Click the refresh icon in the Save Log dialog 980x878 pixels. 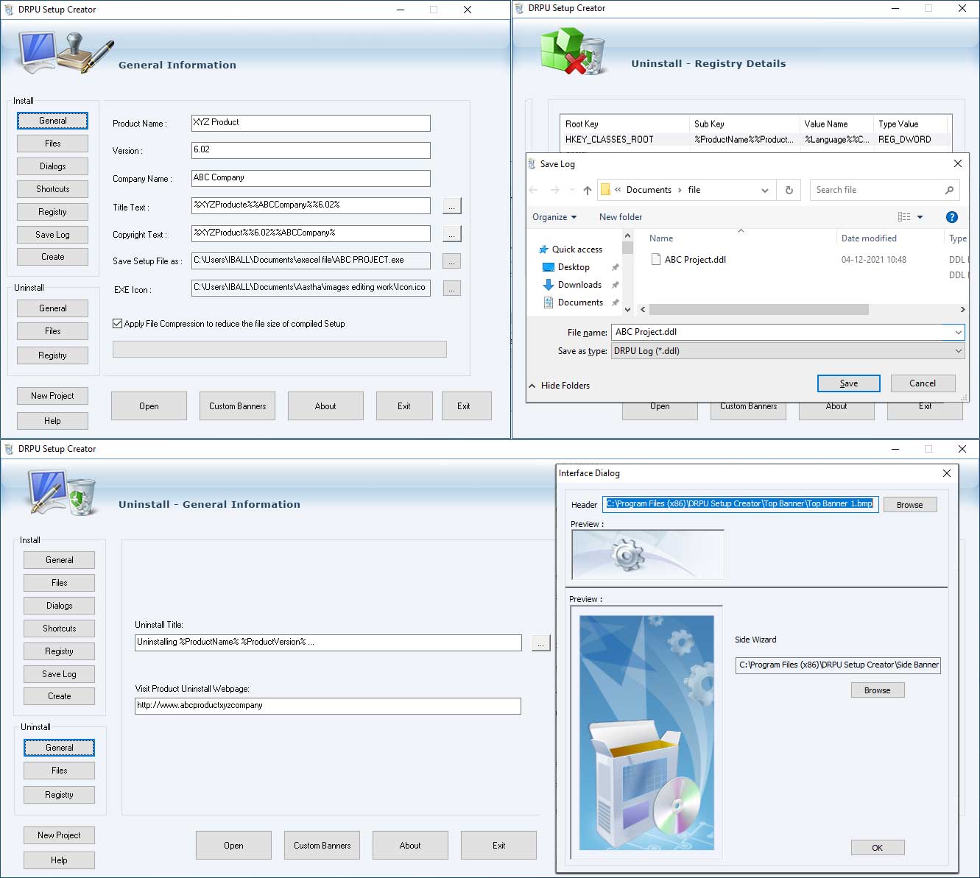click(x=789, y=190)
